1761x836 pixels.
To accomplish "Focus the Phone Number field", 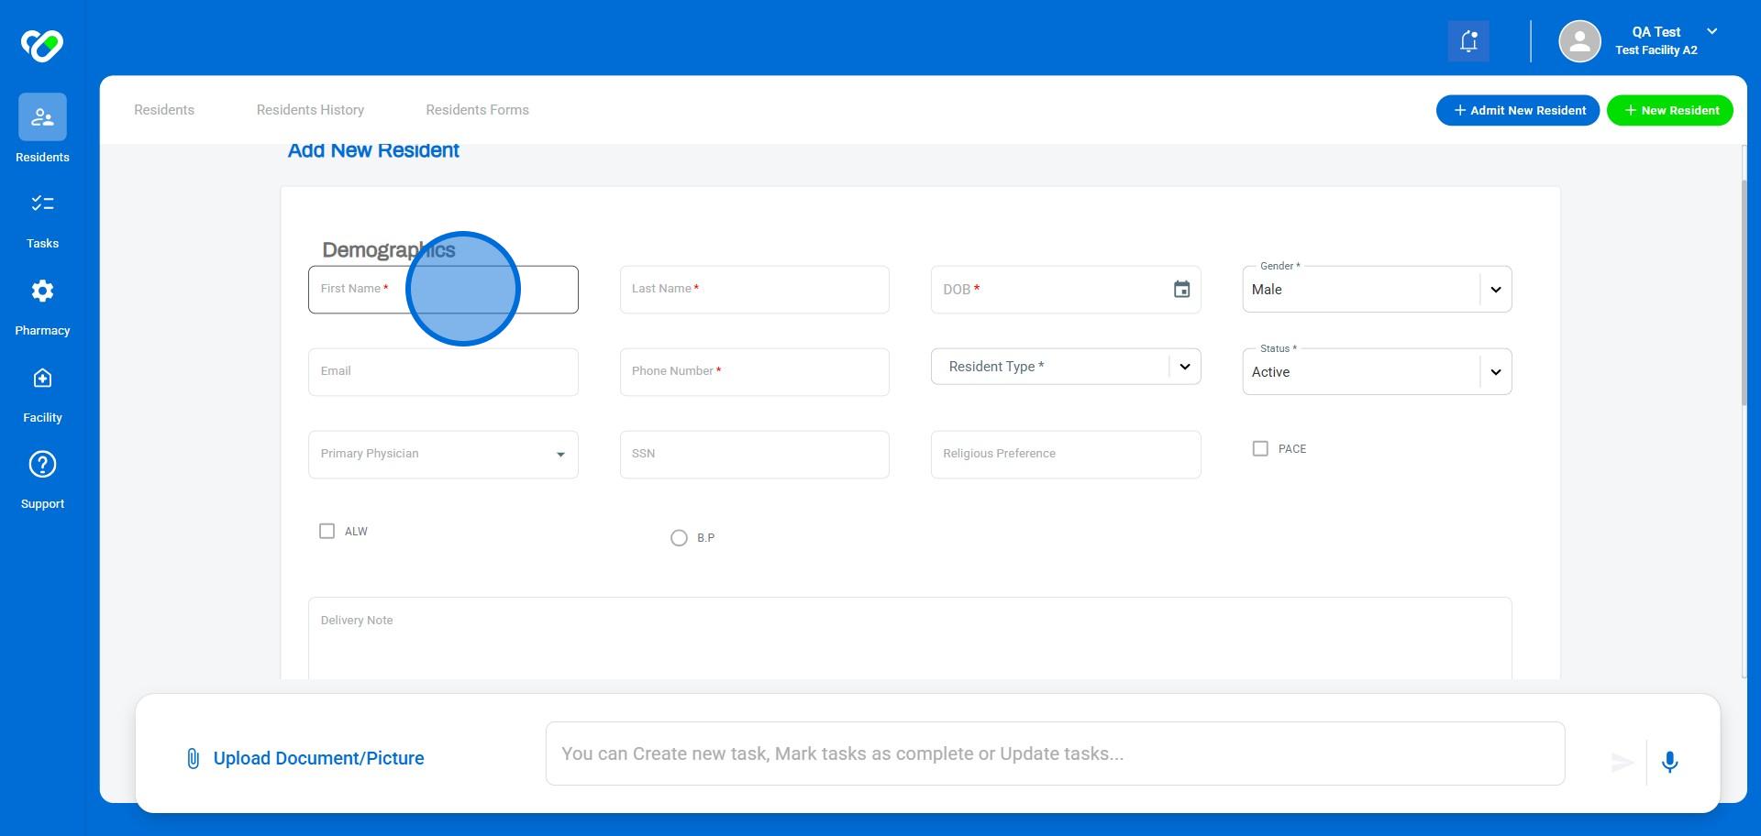I will (754, 372).
